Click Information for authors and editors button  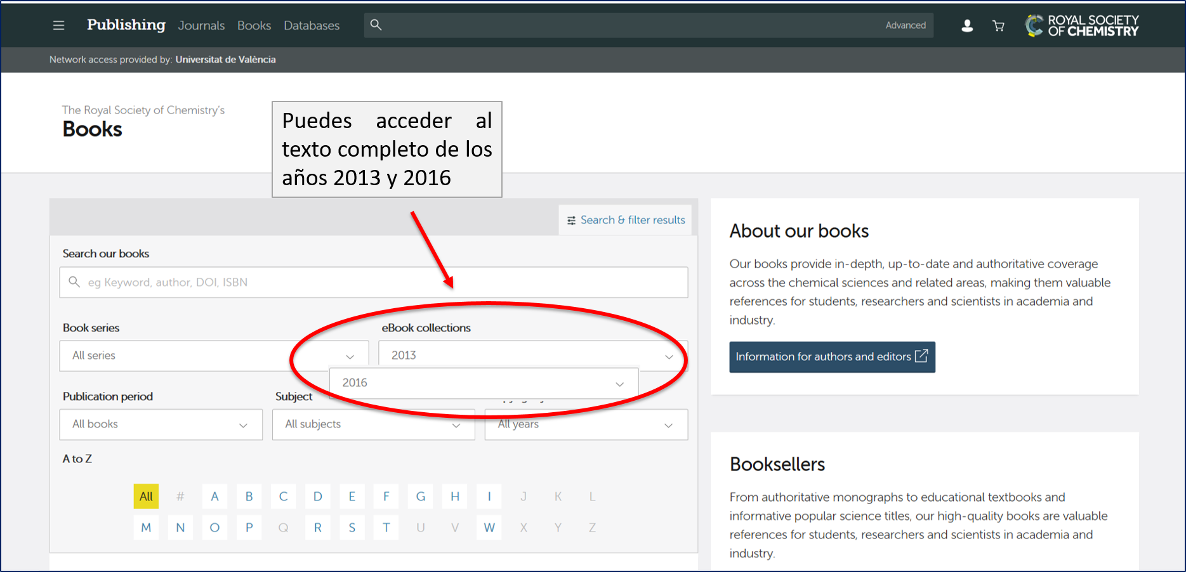click(832, 357)
